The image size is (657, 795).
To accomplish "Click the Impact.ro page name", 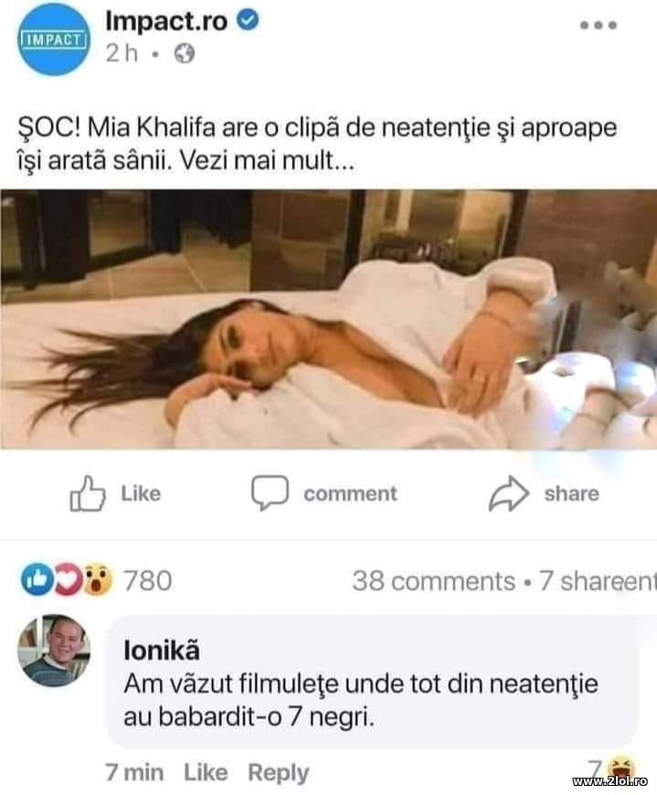I will coord(168,19).
